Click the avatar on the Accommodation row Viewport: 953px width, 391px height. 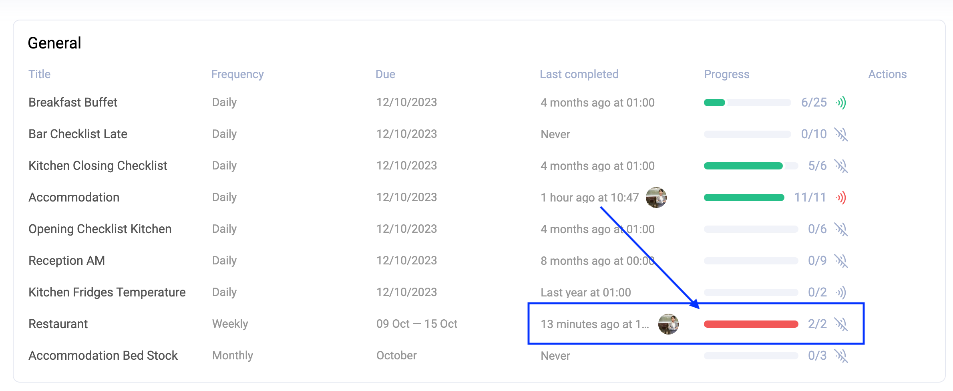pos(655,197)
